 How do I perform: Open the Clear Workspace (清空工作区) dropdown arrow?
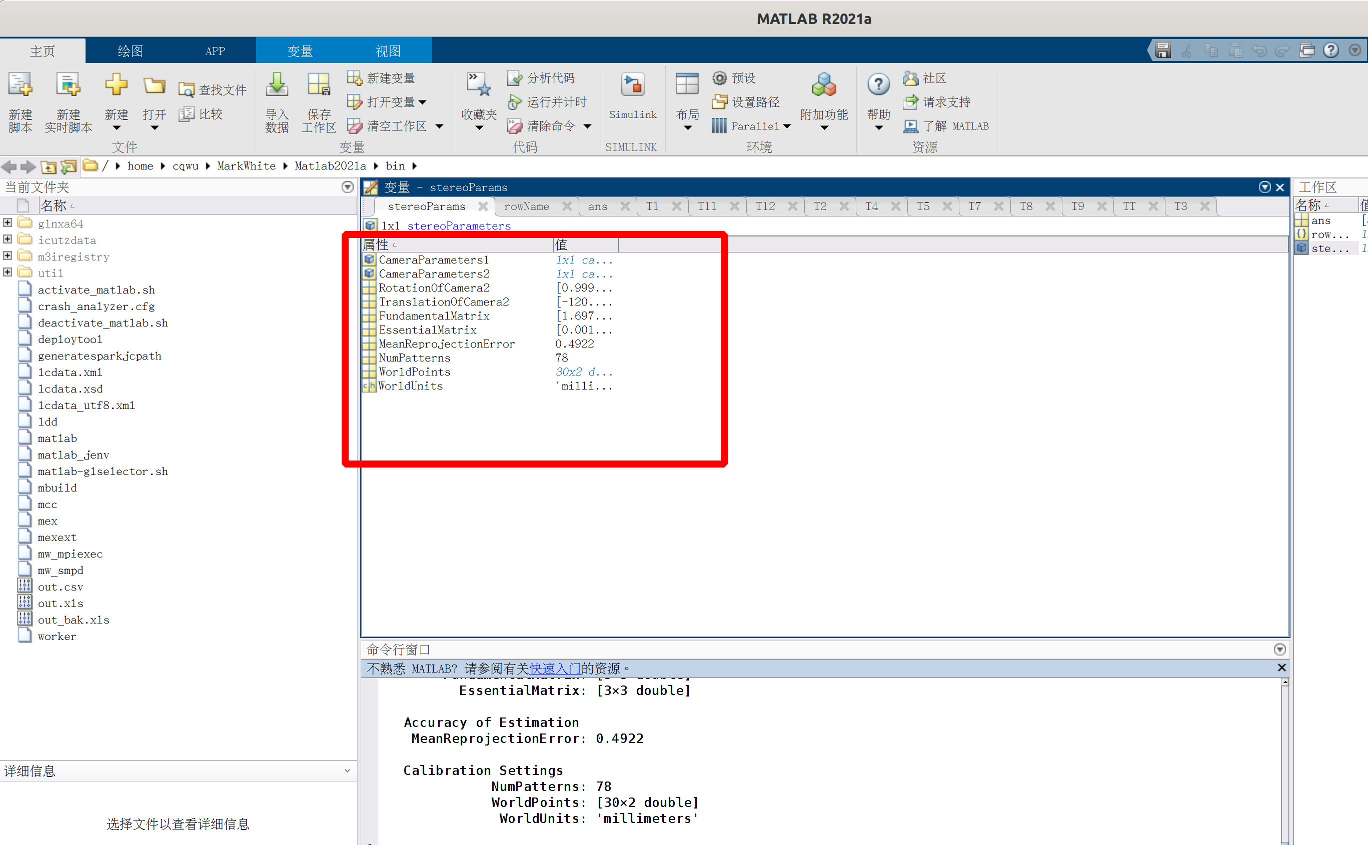tap(440, 126)
